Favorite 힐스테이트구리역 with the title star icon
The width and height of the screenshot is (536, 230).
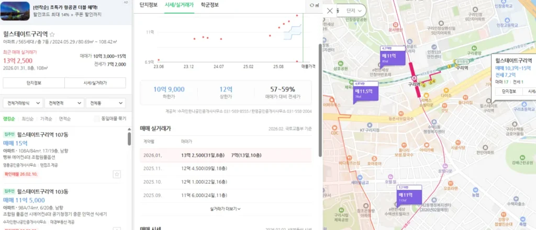(52, 34)
